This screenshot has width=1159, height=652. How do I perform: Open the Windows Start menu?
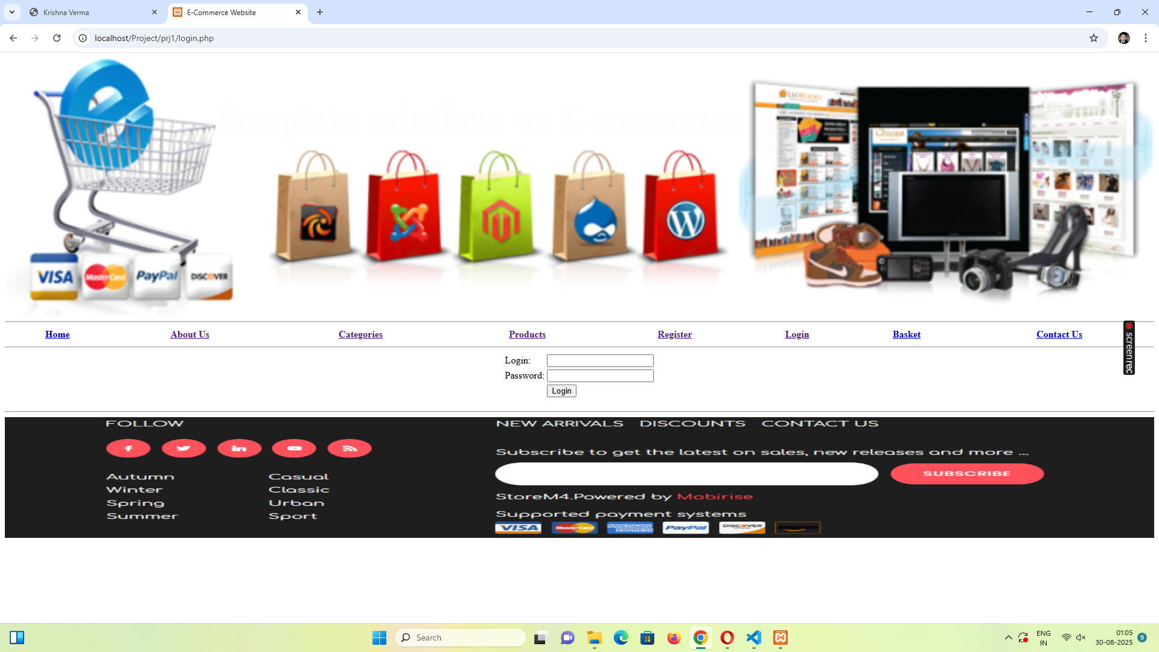[379, 638]
